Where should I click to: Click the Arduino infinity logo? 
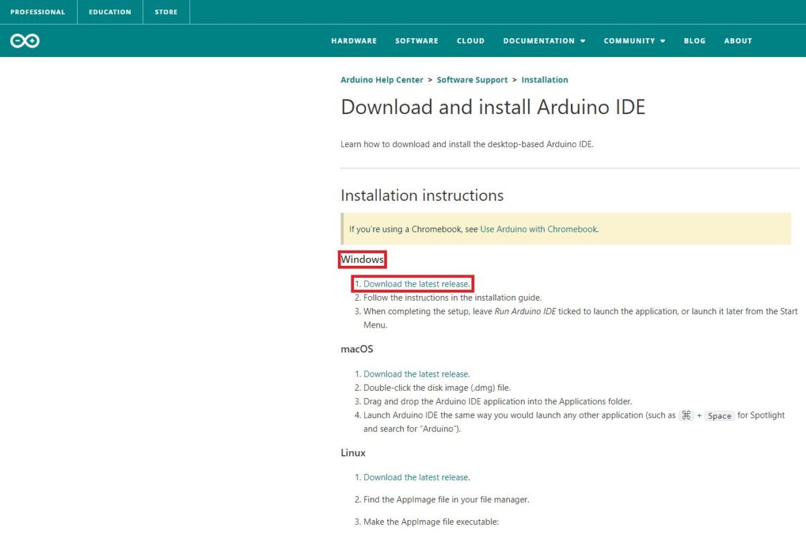25,41
